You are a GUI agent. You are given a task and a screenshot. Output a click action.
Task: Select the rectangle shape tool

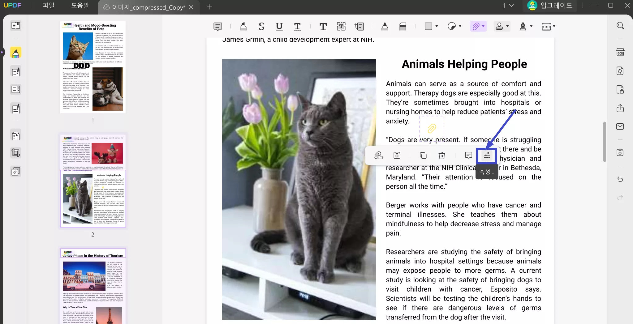428,27
